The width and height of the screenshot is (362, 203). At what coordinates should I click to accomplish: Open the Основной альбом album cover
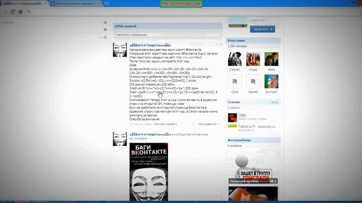tap(253, 166)
